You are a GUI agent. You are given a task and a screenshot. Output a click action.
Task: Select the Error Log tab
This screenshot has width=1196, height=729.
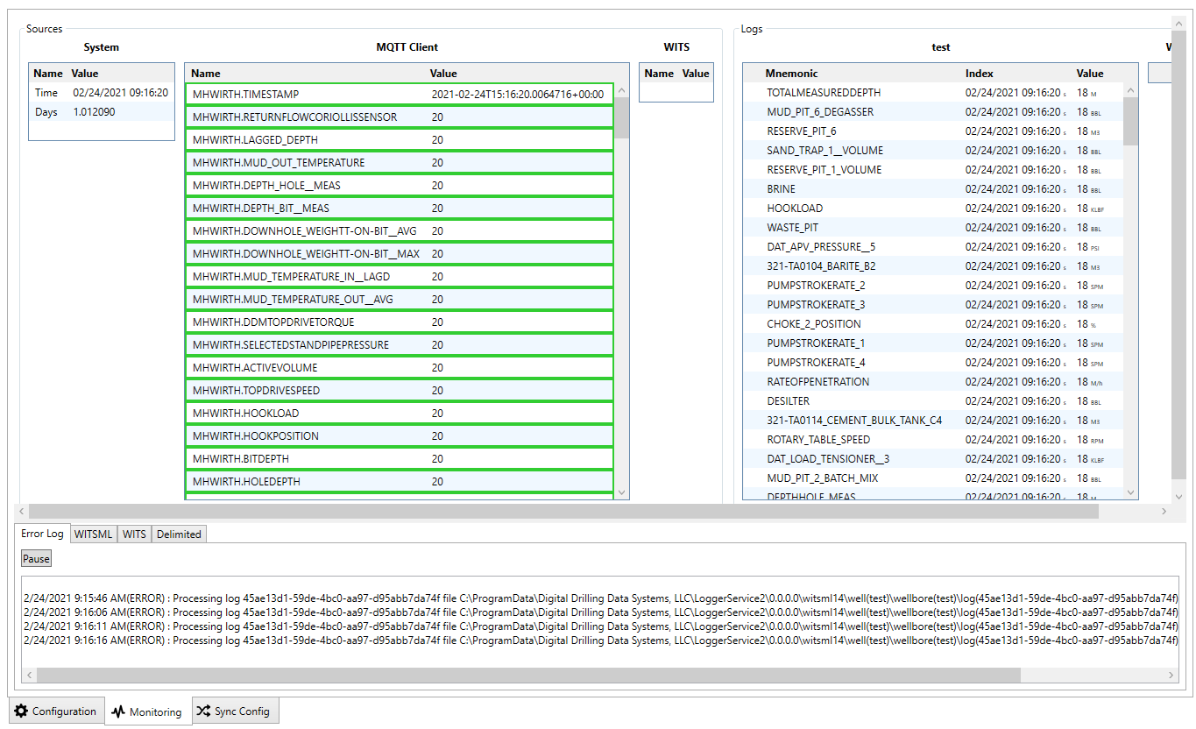43,533
